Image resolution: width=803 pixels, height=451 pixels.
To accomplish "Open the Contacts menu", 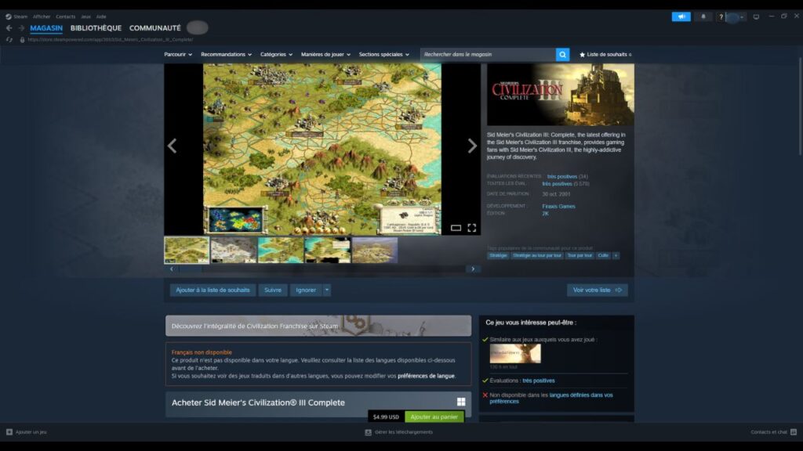I will [66, 16].
